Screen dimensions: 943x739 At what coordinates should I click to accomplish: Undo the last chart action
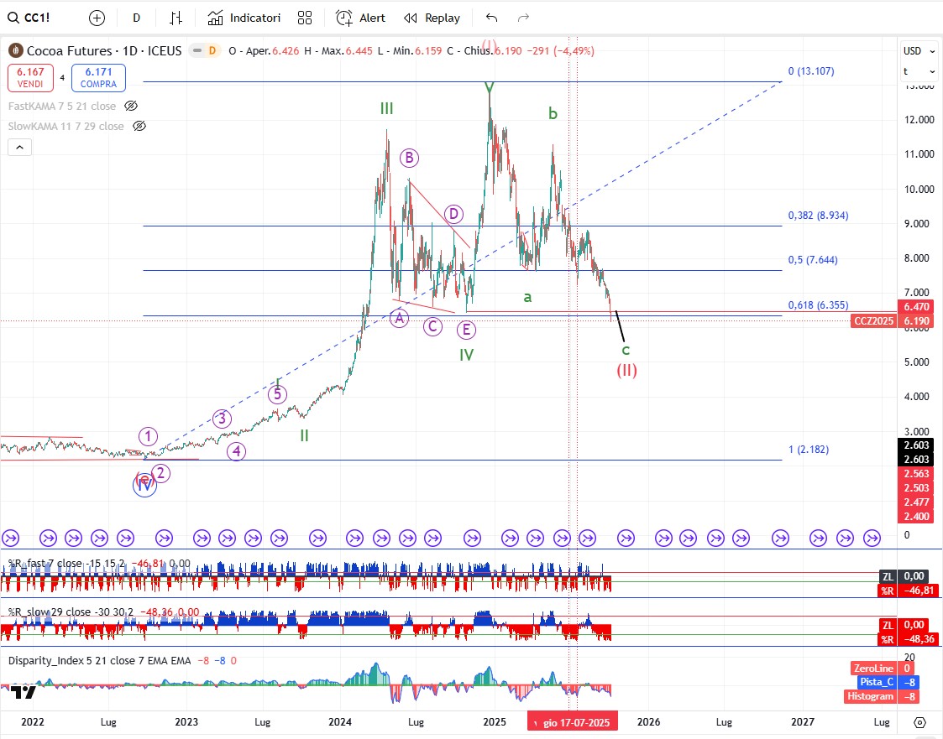pyautogui.click(x=491, y=18)
